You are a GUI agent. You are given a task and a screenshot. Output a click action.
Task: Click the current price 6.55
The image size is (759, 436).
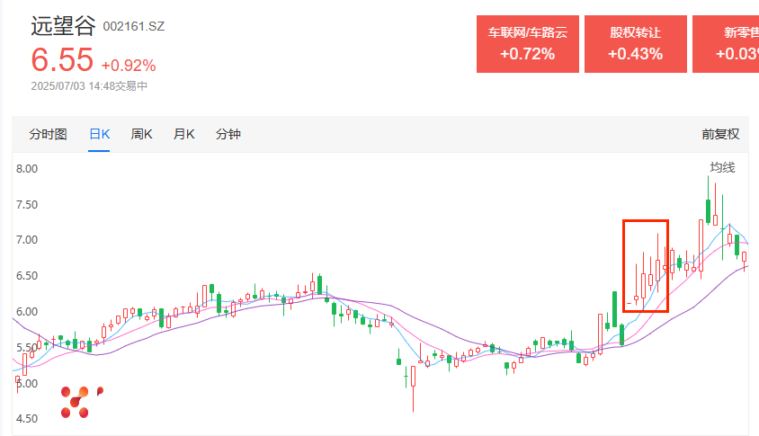point(62,60)
